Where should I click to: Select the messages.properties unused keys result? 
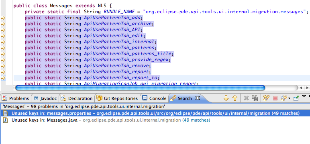tap(155, 113)
